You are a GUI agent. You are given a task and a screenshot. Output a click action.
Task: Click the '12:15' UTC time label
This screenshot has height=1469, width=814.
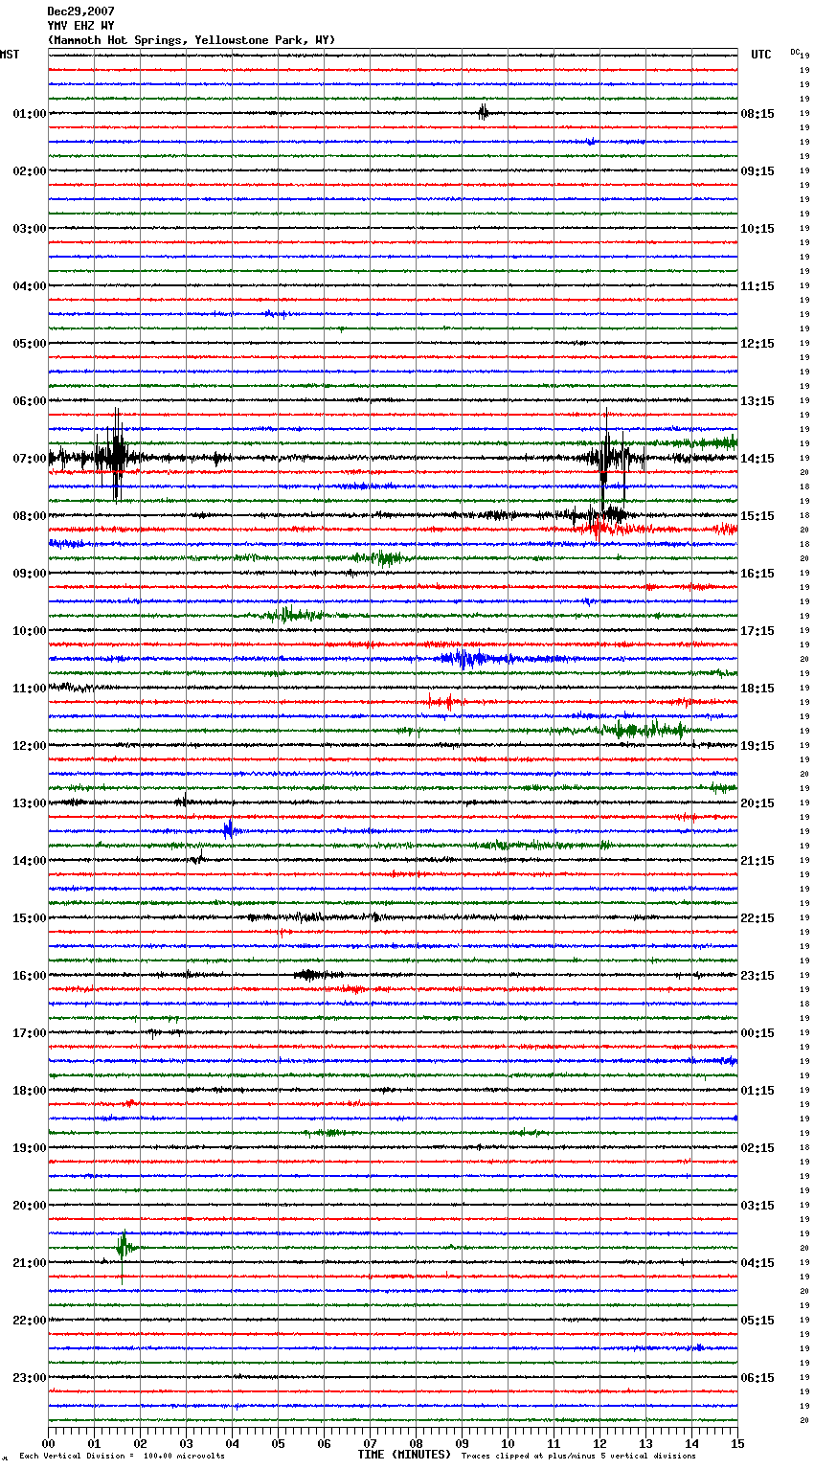(x=757, y=344)
